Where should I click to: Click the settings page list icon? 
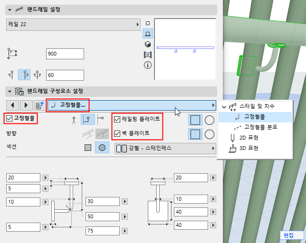(x=40, y=105)
